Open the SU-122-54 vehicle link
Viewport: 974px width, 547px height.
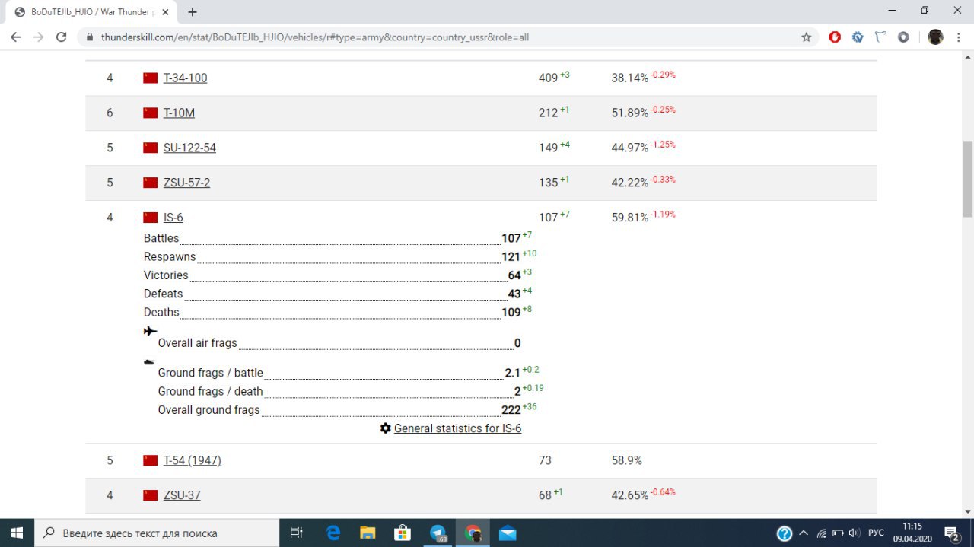coord(189,148)
